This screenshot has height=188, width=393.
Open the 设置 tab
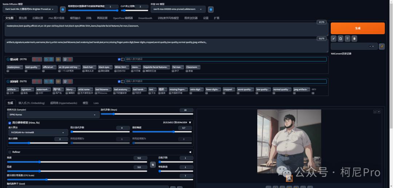pos(206,18)
